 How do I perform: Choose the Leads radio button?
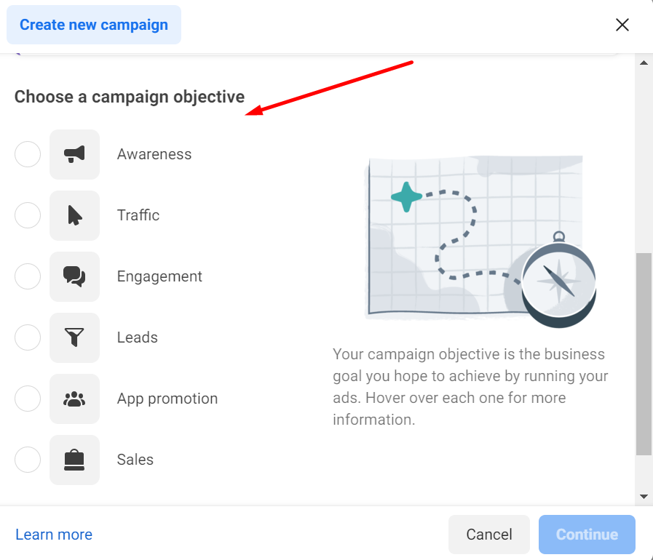click(x=28, y=337)
